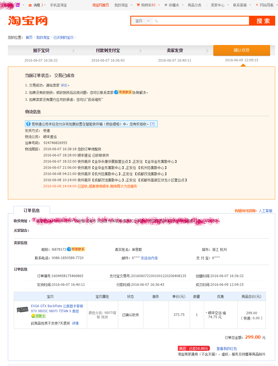
Task: Open the [?] help link
Action: click(152, 124)
